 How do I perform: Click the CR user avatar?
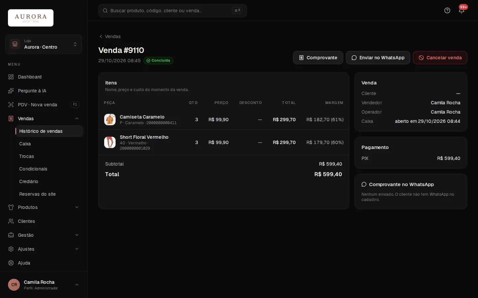point(14,285)
